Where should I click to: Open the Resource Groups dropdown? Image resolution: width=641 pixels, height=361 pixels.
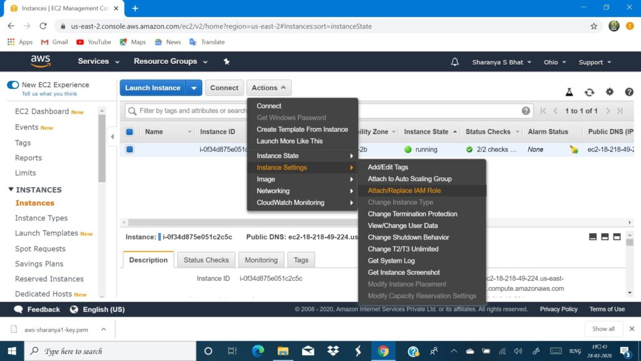[170, 61]
